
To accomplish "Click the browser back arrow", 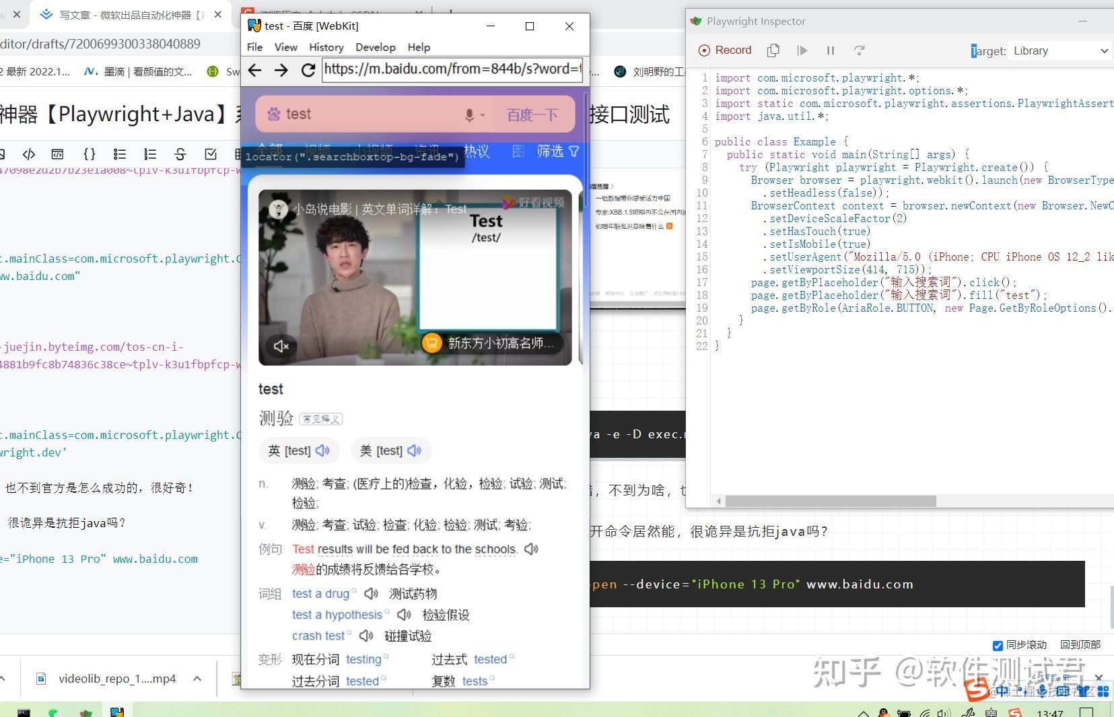I will pyautogui.click(x=254, y=70).
